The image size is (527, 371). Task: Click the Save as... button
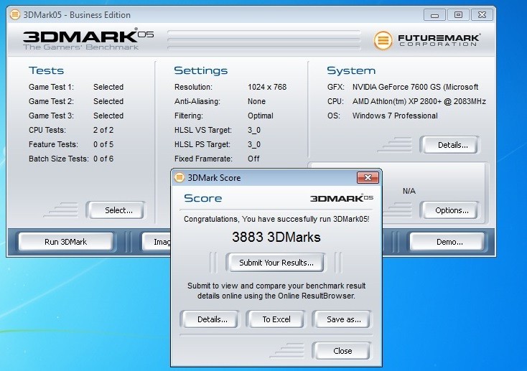(342, 319)
